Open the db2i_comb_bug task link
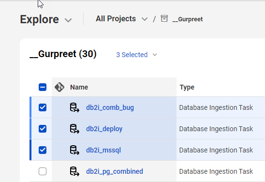The height and width of the screenshot is (182, 265). tap(110, 107)
